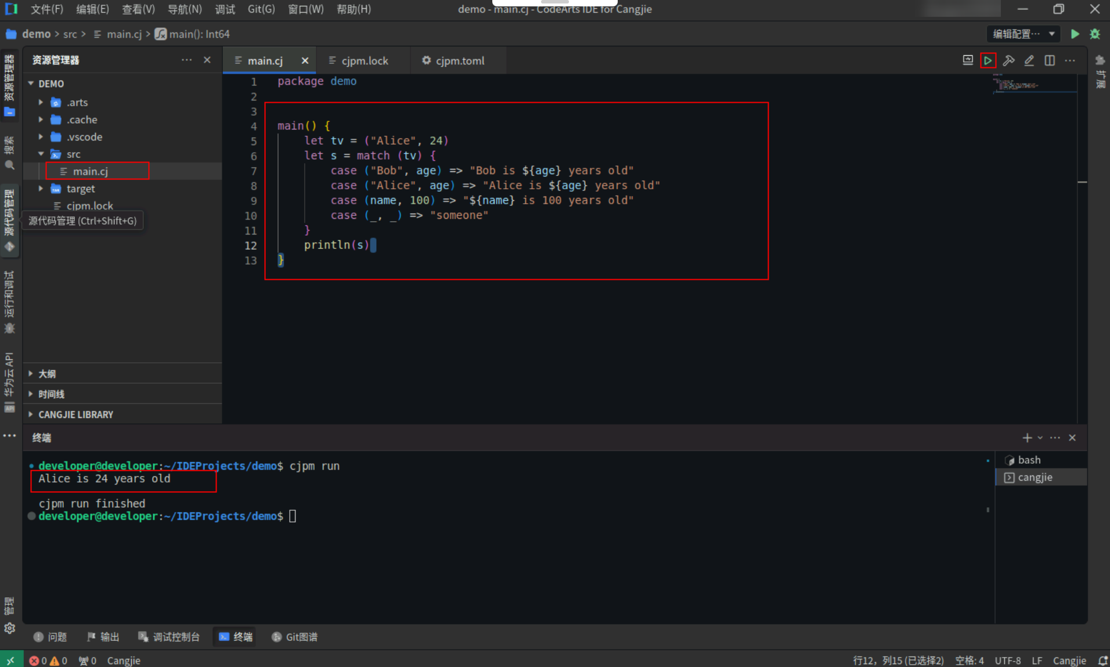The width and height of the screenshot is (1110, 667).
Task: Open the edit configuration dropdown
Action: [1023, 34]
